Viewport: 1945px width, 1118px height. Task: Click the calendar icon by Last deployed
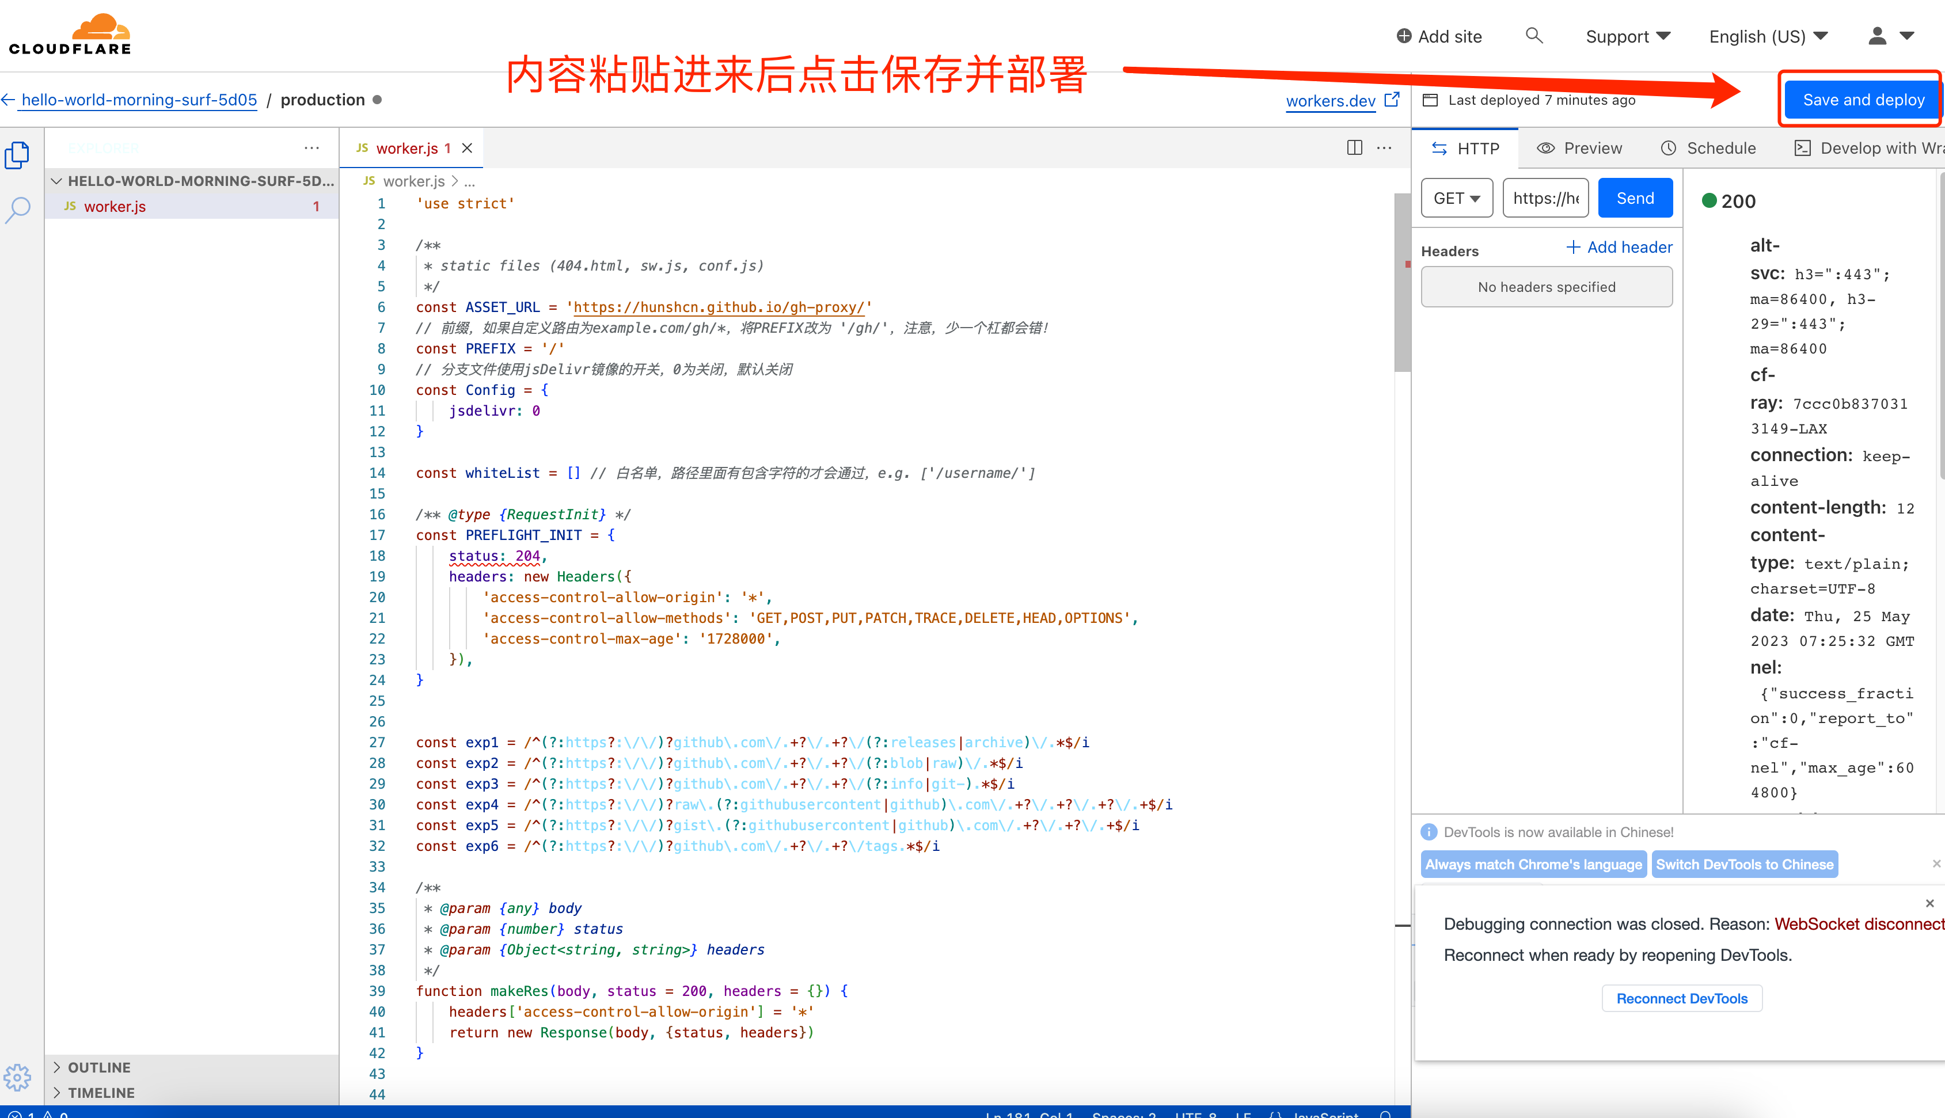pyautogui.click(x=1430, y=100)
